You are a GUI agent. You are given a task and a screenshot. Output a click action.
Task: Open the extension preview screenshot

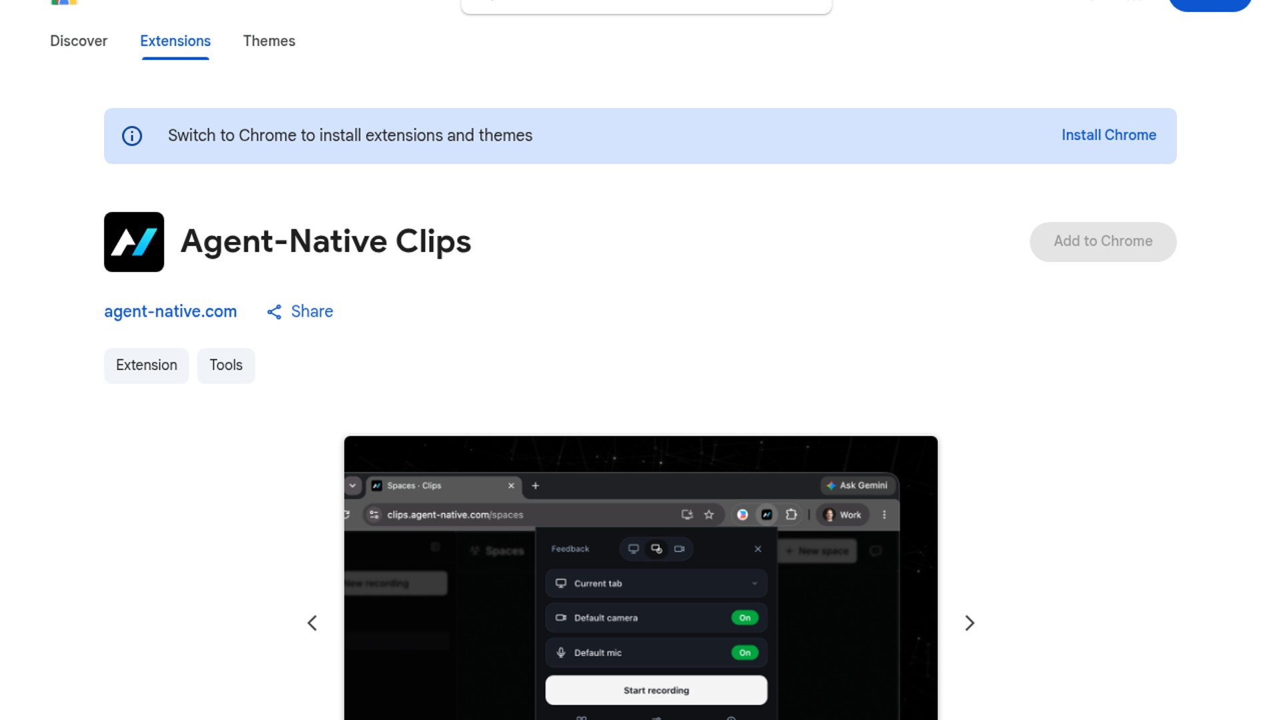point(640,578)
